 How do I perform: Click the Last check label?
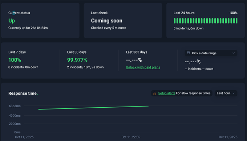[99, 13]
